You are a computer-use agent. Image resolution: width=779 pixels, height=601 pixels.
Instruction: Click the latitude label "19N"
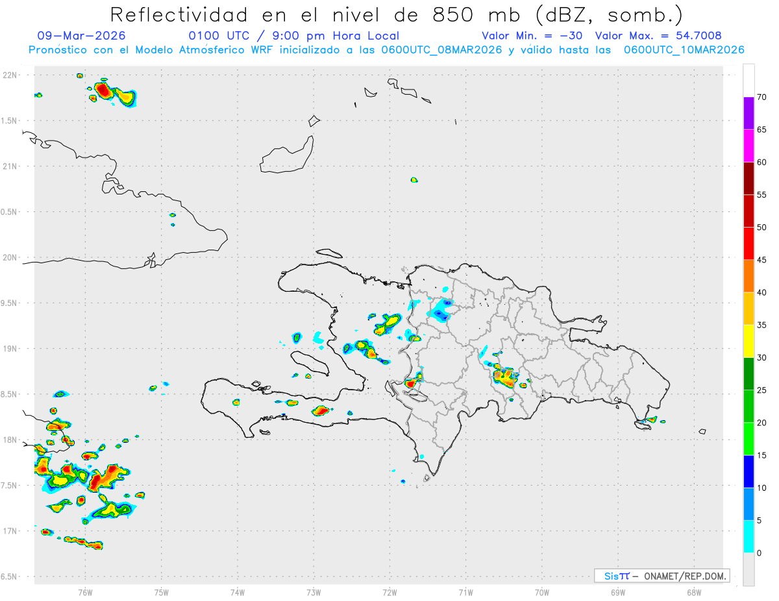(x=11, y=349)
